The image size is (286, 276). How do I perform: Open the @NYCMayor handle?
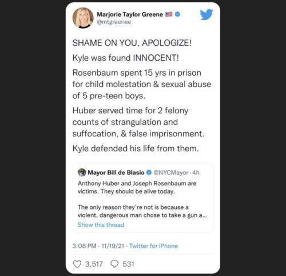click(171, 172)
